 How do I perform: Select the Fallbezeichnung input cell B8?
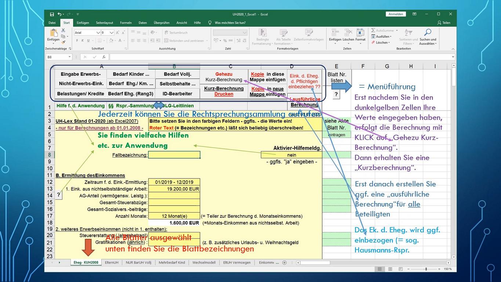[174, 155]
